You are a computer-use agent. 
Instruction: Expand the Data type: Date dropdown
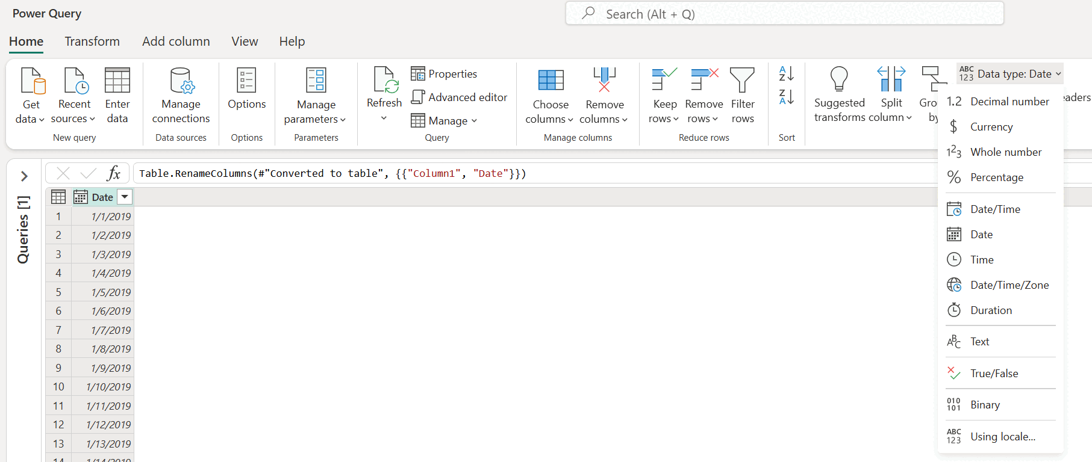point(1009,73)
